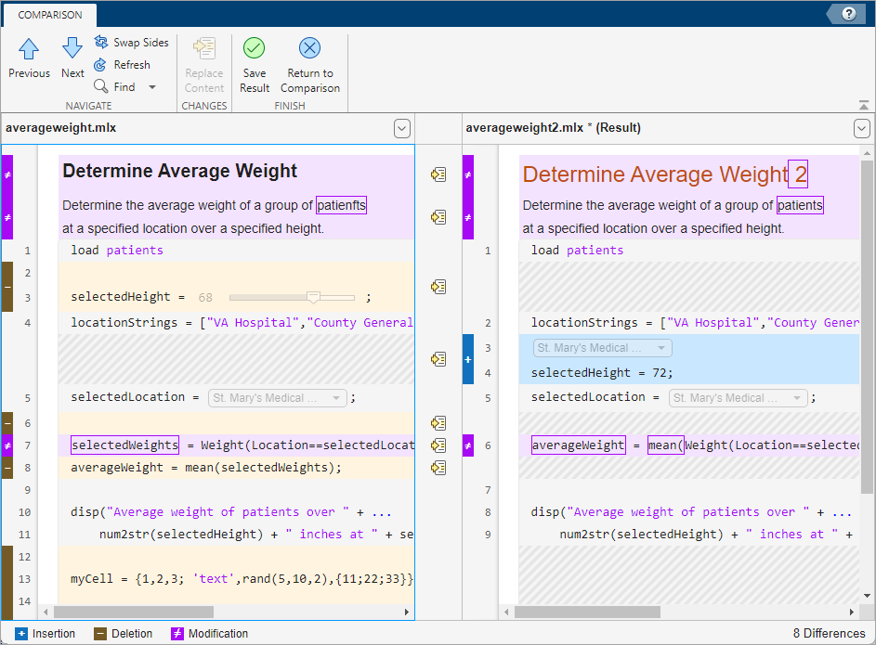Click merge icon next to the selectedWeights line
This screenshot has width=876, height=645.
coord(438,445)
